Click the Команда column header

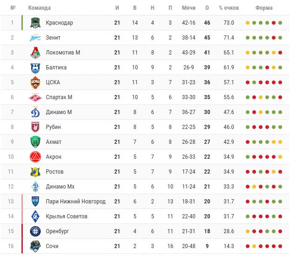40,8
